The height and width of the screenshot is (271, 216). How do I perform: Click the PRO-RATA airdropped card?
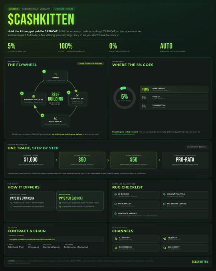[185, 160]
